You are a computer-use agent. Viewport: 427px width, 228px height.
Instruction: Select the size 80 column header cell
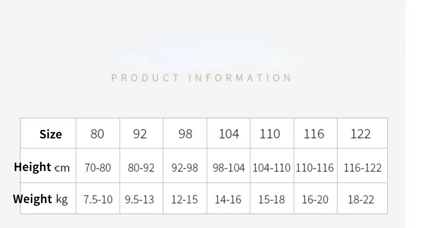click(97, 134)
